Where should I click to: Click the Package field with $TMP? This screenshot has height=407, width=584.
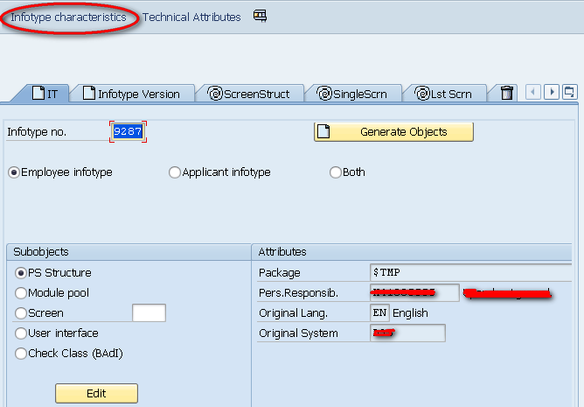pyautogui.click(x=470, y=272)
